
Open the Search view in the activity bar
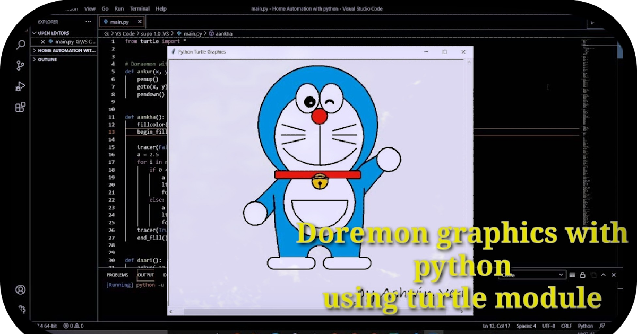pyautogui.click(x=20, y=45)
